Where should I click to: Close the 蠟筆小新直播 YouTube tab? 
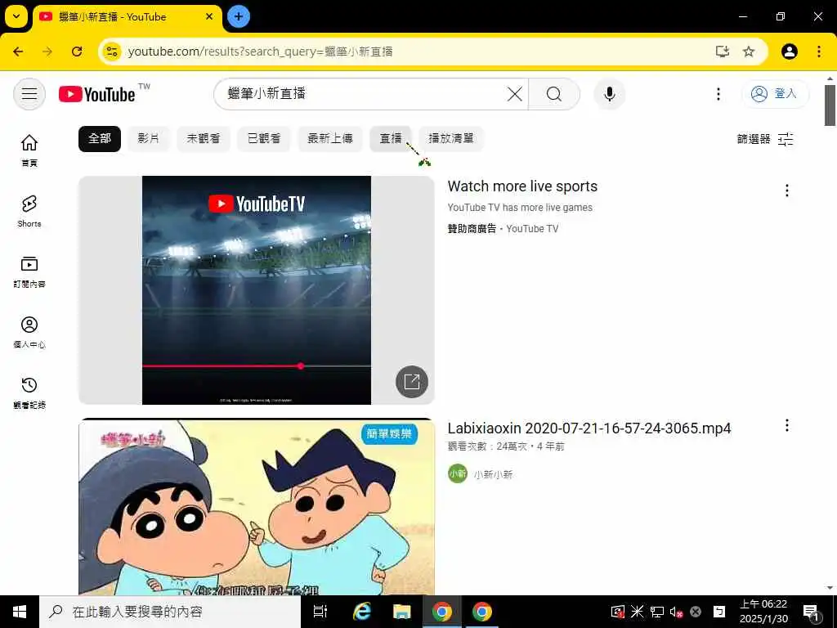pos(209,16)
